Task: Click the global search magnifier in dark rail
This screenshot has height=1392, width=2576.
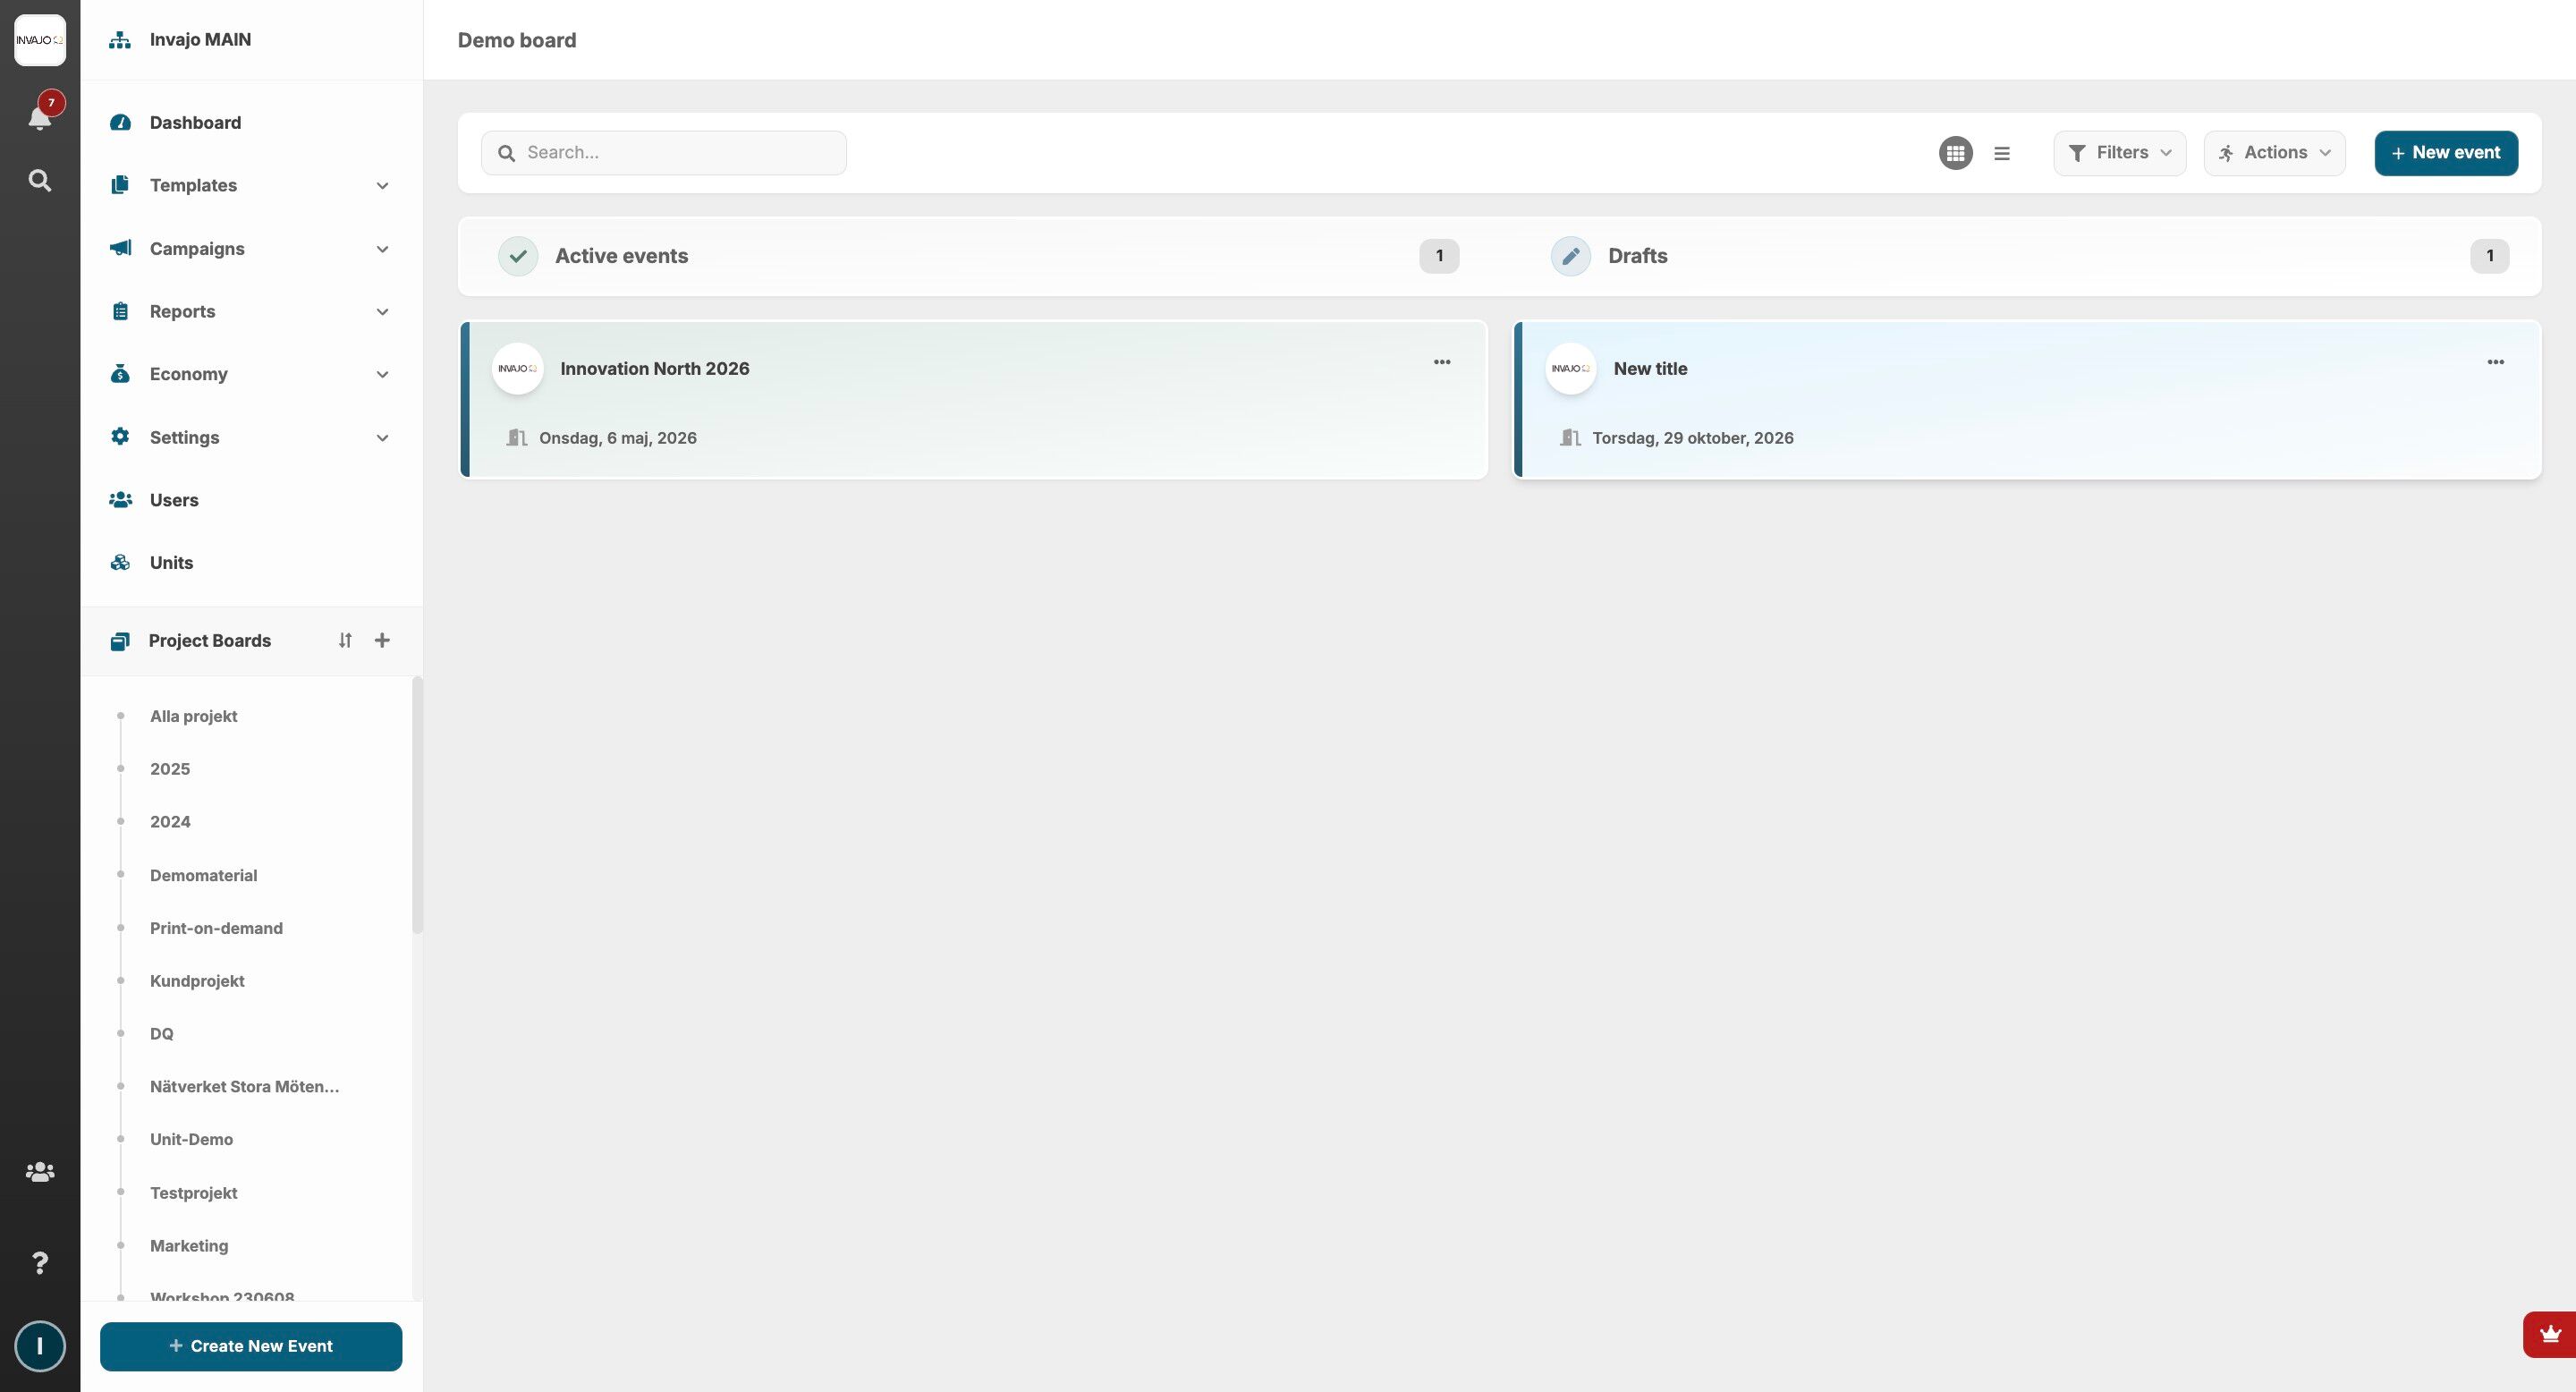Action: 39,181
